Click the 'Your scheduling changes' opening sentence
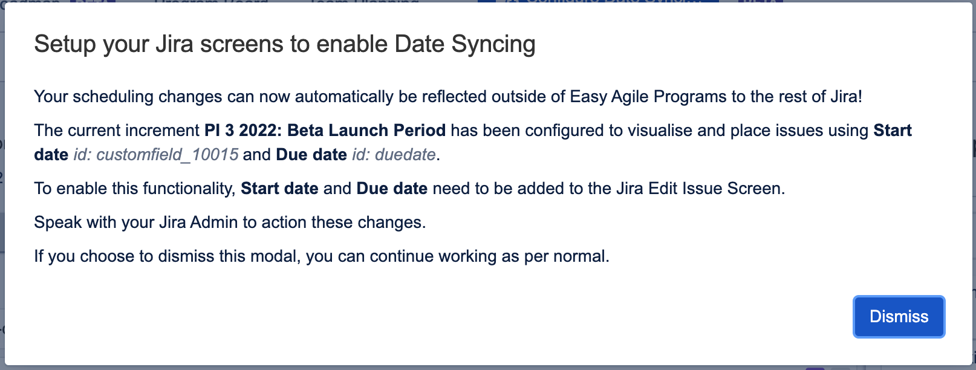This screenshot has height=370, width=976. (x=448, y=97)
